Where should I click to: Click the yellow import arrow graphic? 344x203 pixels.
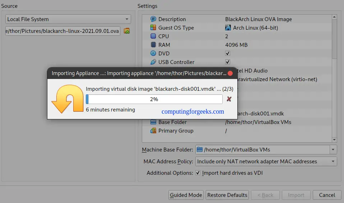pyautogui.click(x=68, y=99)
